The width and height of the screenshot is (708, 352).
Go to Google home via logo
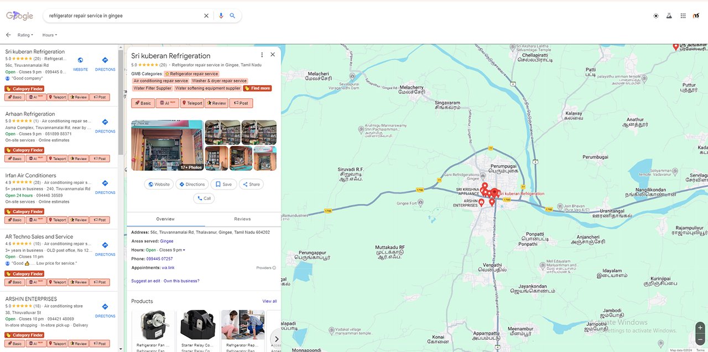click(20, 16)
